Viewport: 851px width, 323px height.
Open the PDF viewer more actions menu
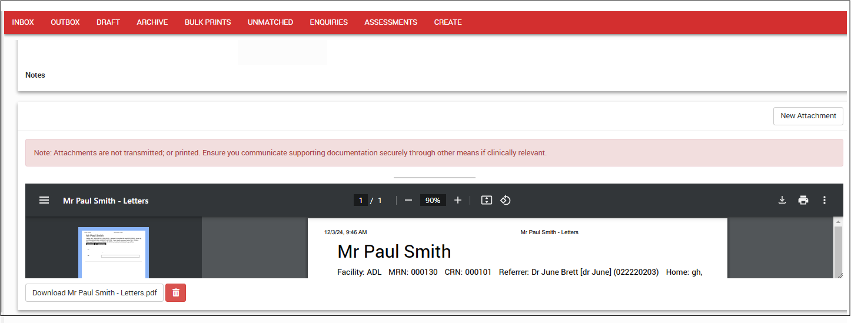[x=825, y=200]
